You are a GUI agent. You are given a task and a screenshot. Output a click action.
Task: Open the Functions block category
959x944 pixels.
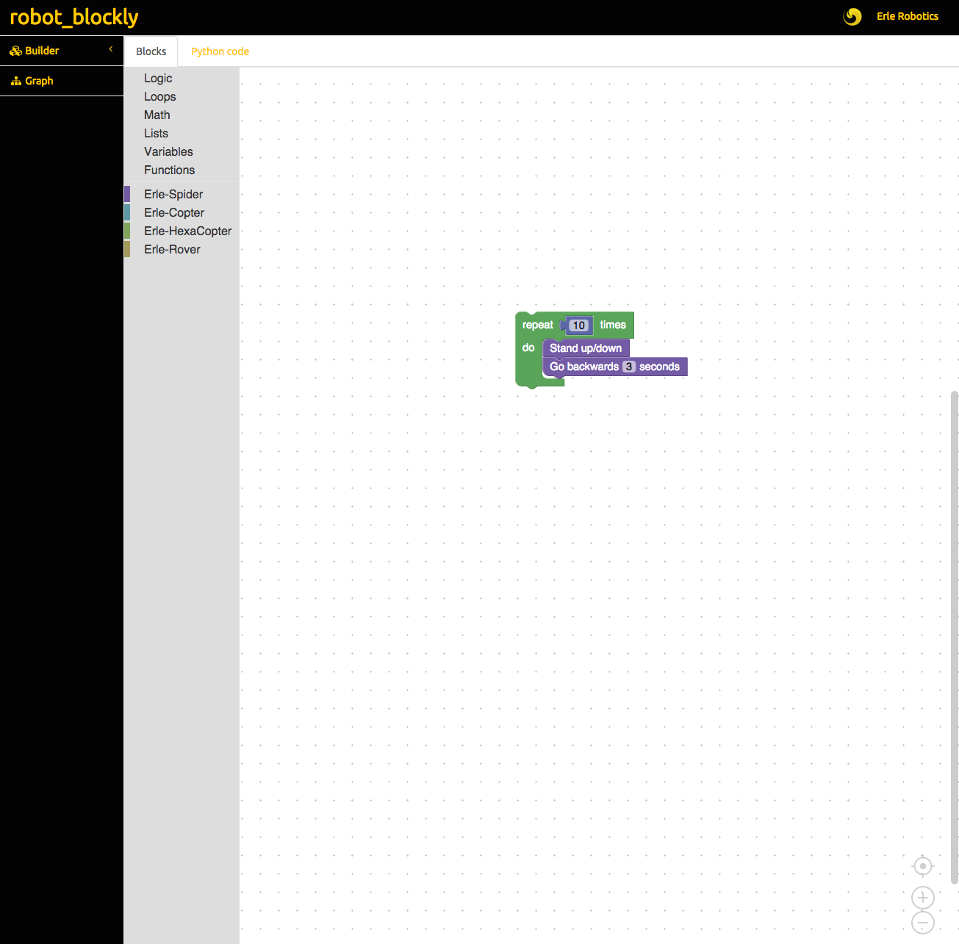(182, 170)
